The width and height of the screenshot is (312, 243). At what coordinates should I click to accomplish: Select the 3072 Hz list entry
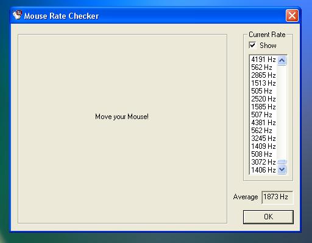[x=263, y=162]
